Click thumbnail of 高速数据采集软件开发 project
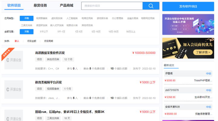The width and height of the screenshot is (218, 121). coord(14,60)
